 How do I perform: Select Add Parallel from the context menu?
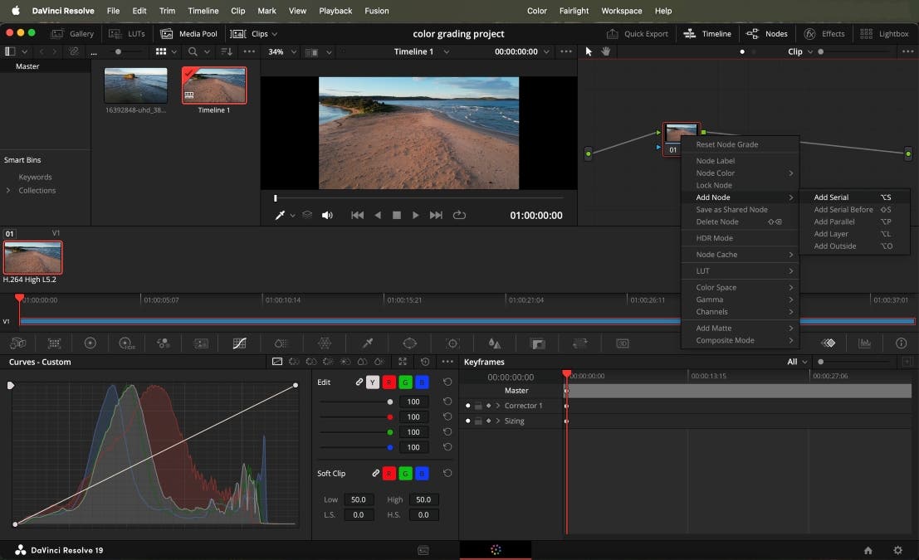click(833, 222)
